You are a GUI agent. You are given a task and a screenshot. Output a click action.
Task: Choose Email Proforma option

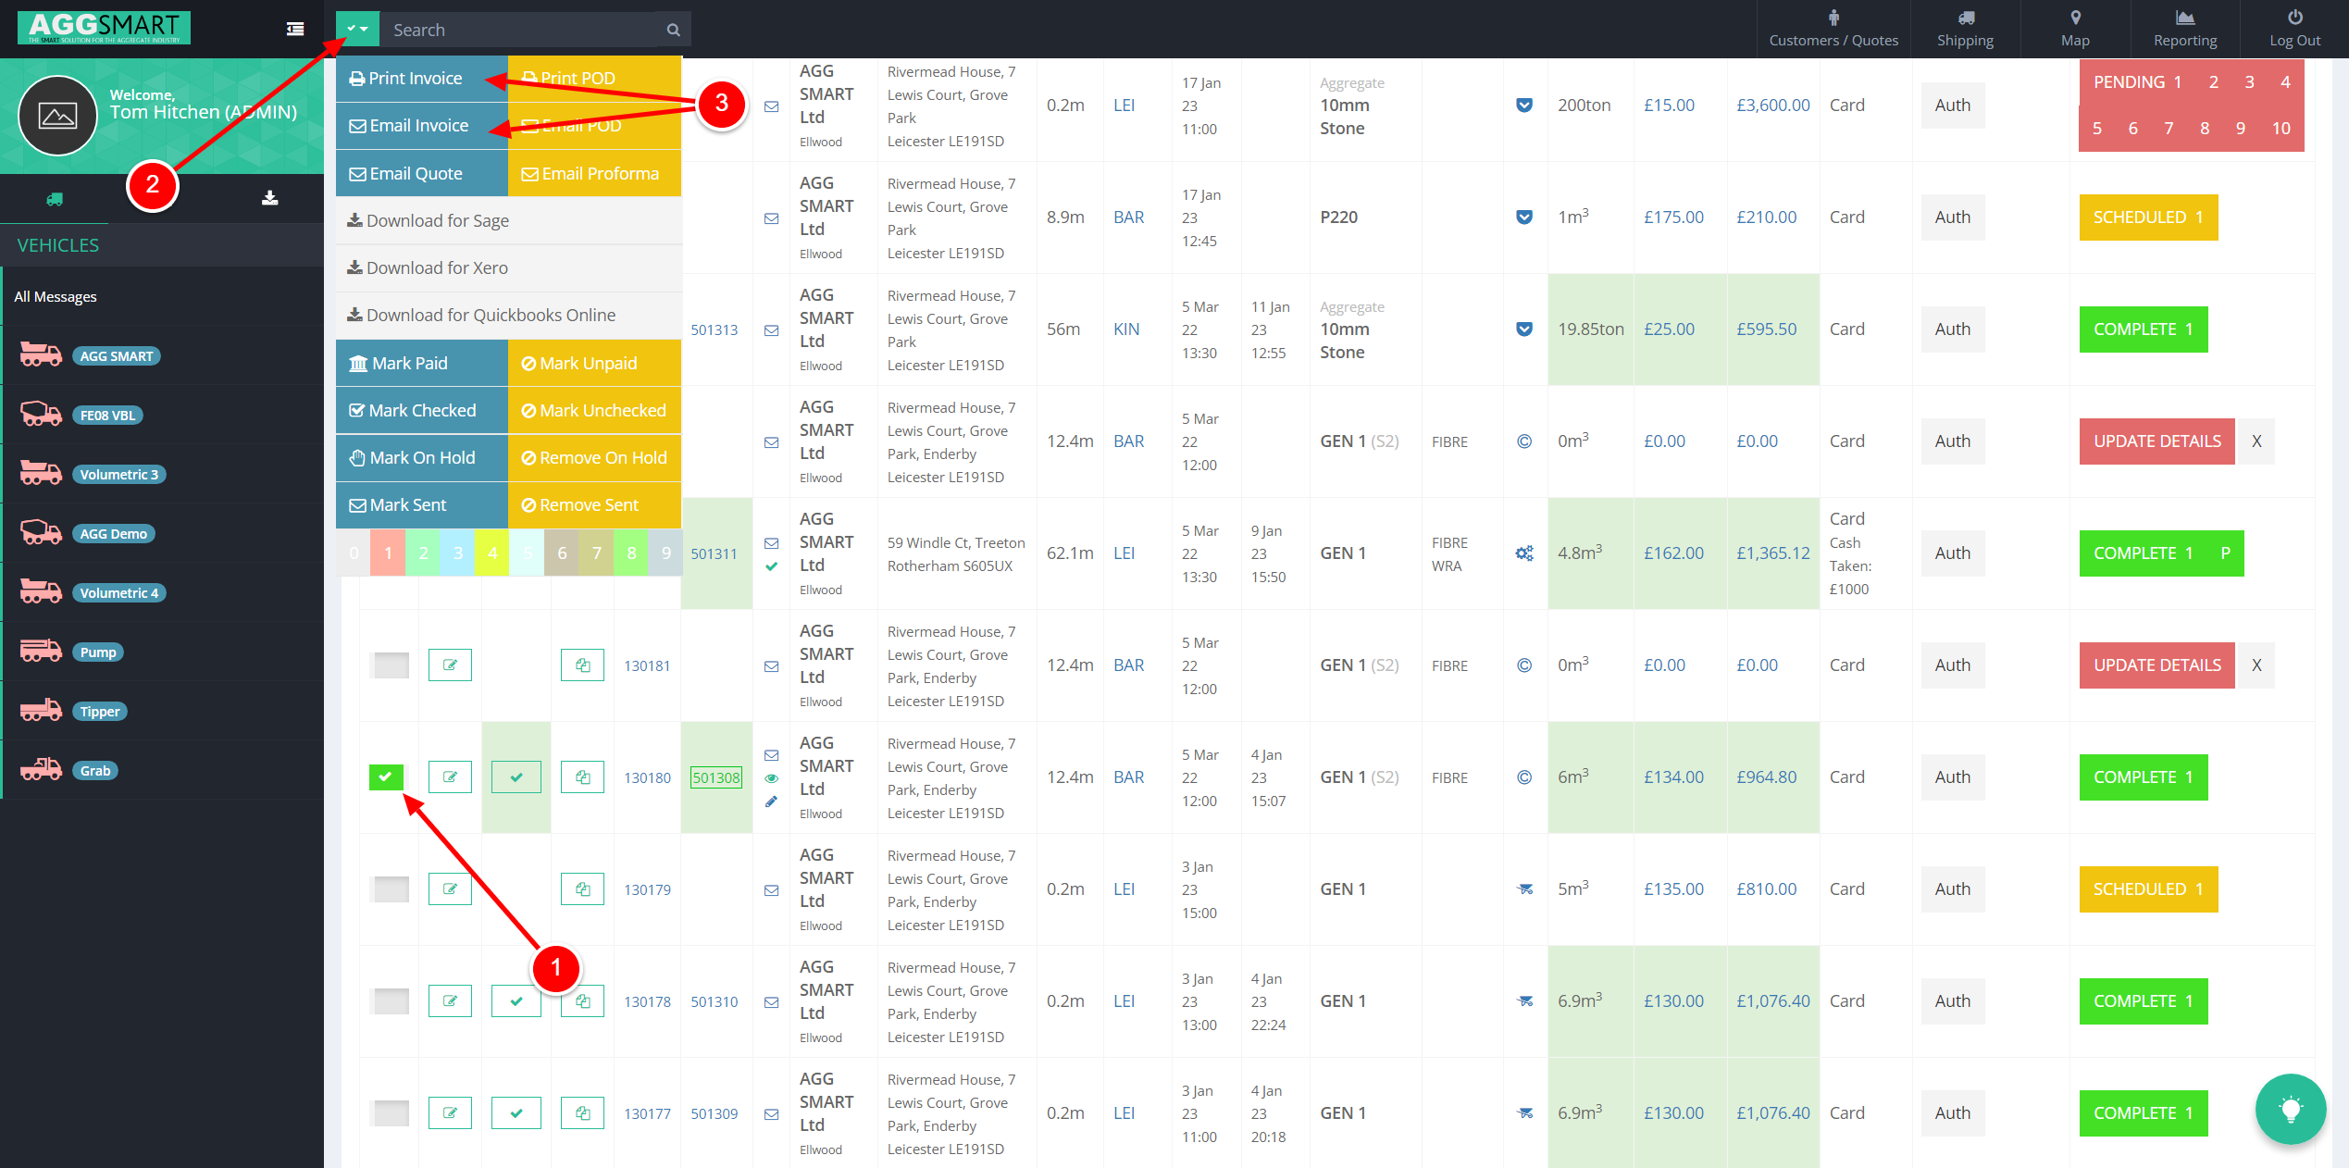(x=594, y=173)
